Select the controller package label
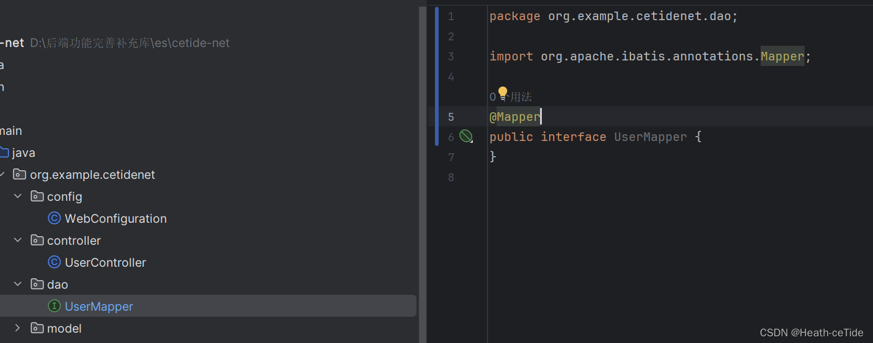873x343 pixels. pyautogui.click(x=74, y=240)
